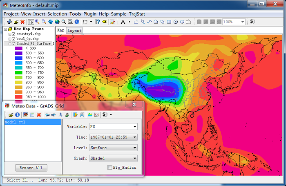
Task: Enable the Big_Endian checkbox
Action: point(109,167)
